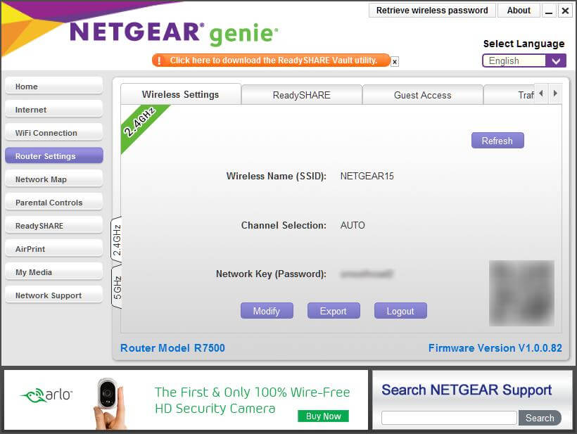Open Parental Controls from the sidebar
Image resolution: width=577 pixels, height=434 pixels.
(x=54, y=203)
